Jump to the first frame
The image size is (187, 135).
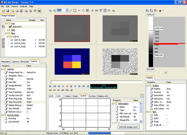pos(50,86)
